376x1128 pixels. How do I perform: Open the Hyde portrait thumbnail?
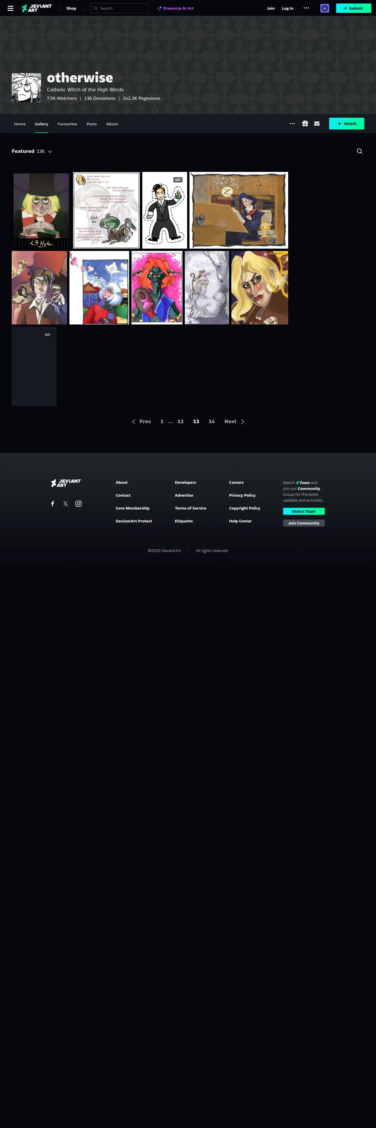[41, 210]
